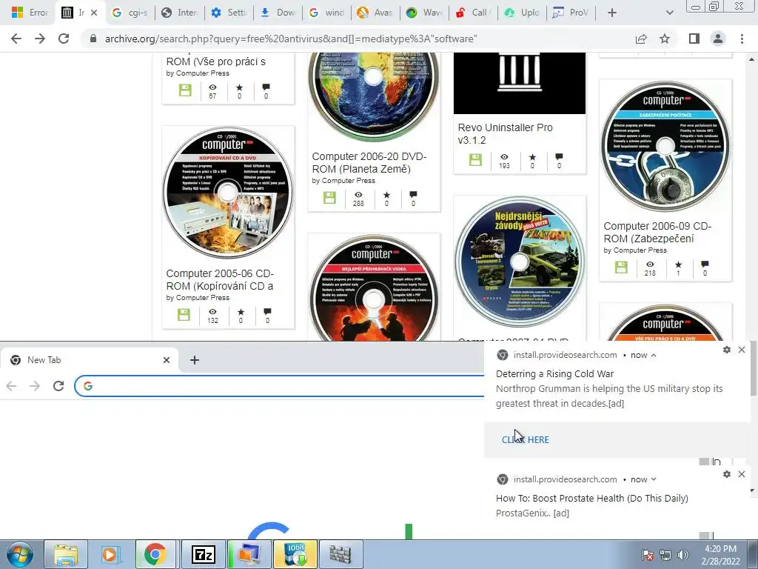Open Chrome from the taskbar
The width and height of the screenshot is (758, 569).
coord(155,554)
